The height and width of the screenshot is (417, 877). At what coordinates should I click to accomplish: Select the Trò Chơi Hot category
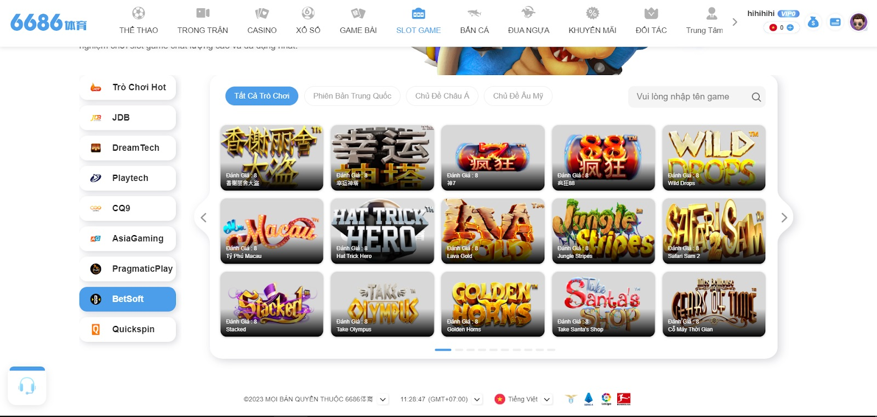click(x=128, y=88)
